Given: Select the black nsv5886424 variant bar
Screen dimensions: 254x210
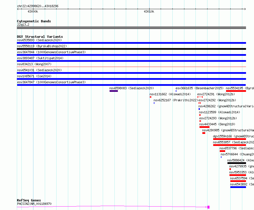Looking at the screenshot, I should point(237,163).
